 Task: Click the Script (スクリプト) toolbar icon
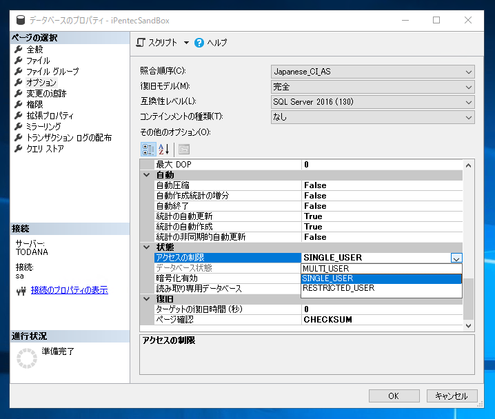pos(141,42)
